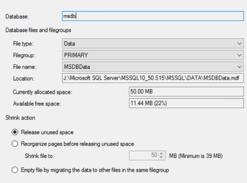Open the File name dropdown showing MSDBData
247x183 pixels.
[153, 67]
